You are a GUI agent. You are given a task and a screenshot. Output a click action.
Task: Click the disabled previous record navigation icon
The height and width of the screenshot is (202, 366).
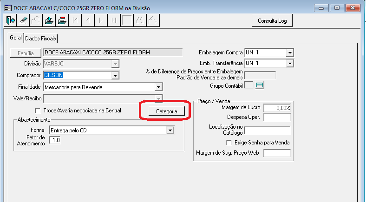tap(88, 20)
